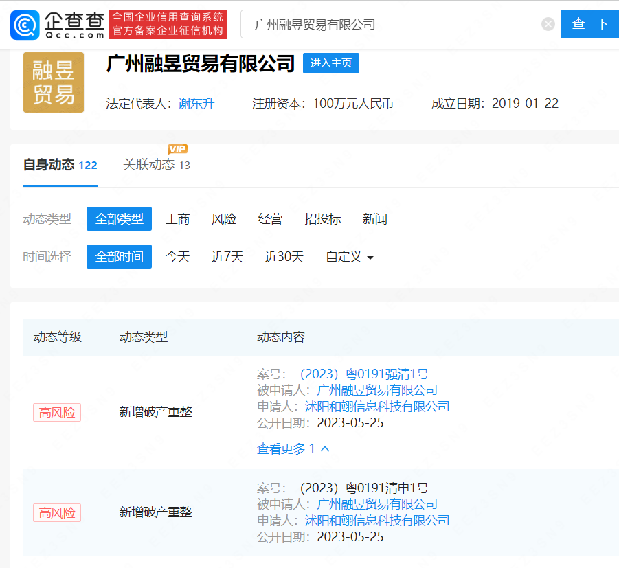Click the 成立日期 2019-01-22 text
Viewport: 619px width, 568px height.
point(495,104)
